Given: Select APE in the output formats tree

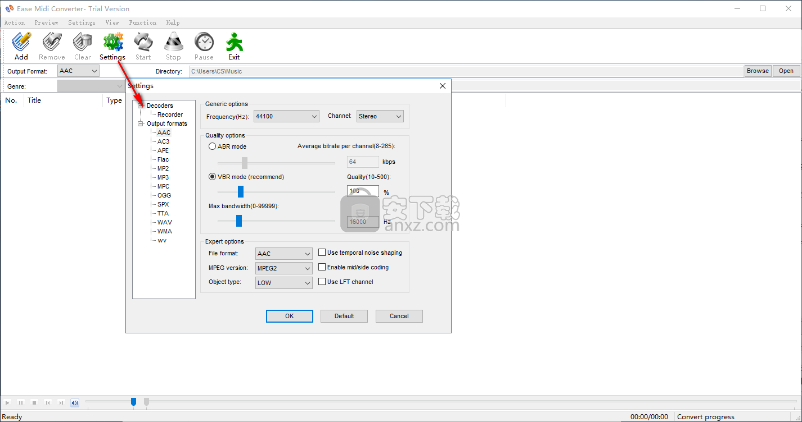Looking at the screenshot, I should 163,150.
